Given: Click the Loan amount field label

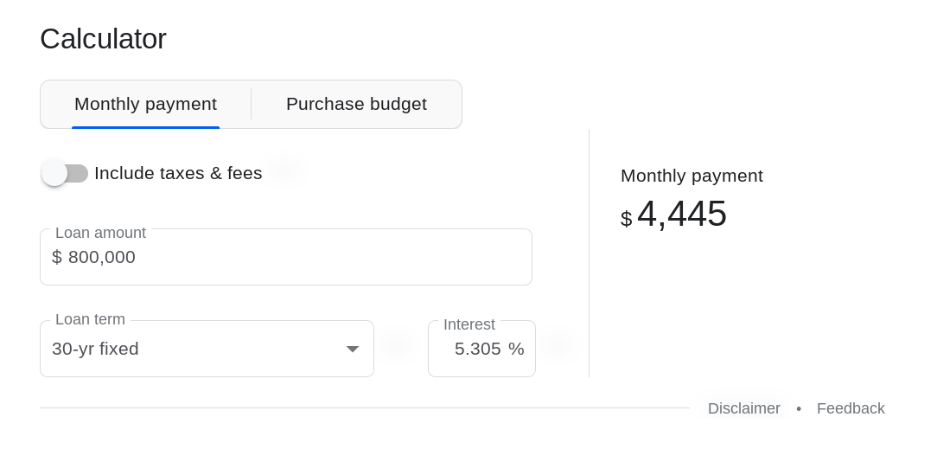Looking at the screenshot, I should point(100,233).
